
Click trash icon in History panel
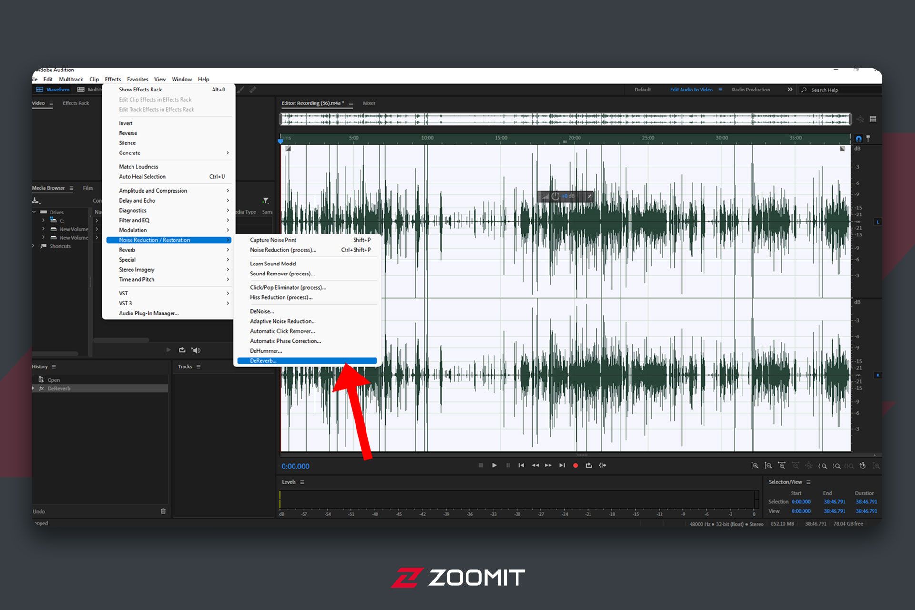[x=163, y=511]
